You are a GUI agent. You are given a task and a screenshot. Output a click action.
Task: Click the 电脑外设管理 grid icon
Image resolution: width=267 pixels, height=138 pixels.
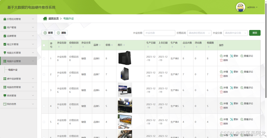pos(5,61)
